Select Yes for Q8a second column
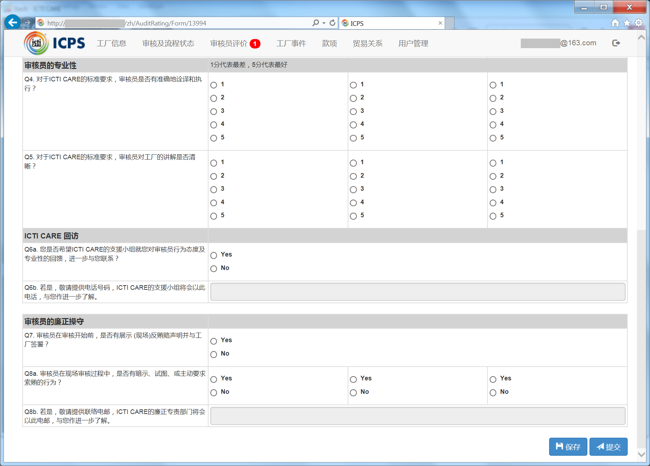650x466 pixels. click(x=353, y=379)
